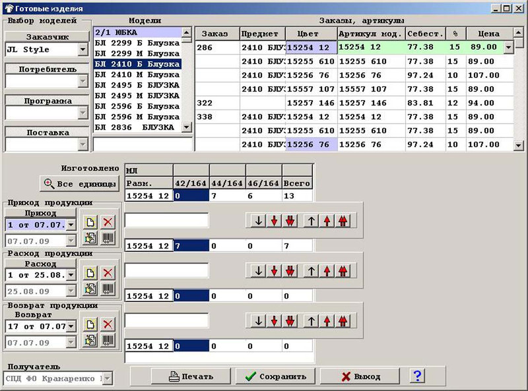Save changes with the Сохранить button

coord(275,376)
